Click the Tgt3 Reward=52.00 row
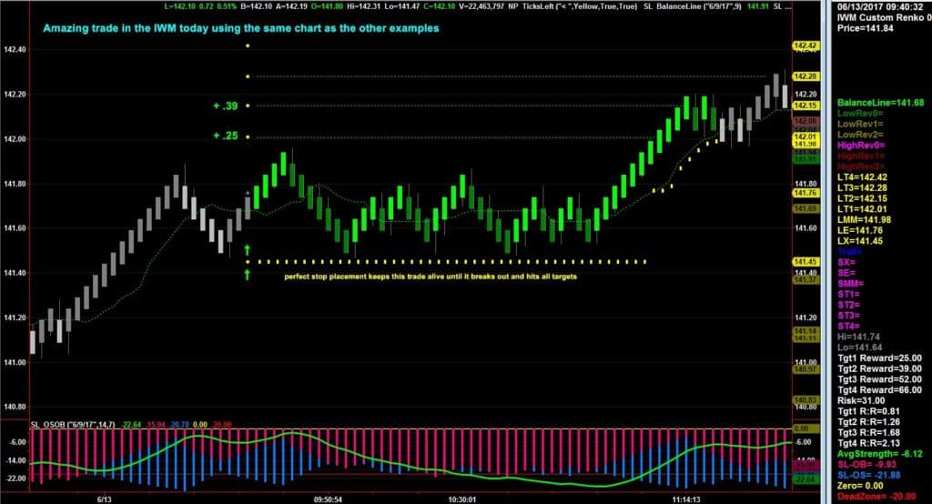 click(x=879, y=379)
